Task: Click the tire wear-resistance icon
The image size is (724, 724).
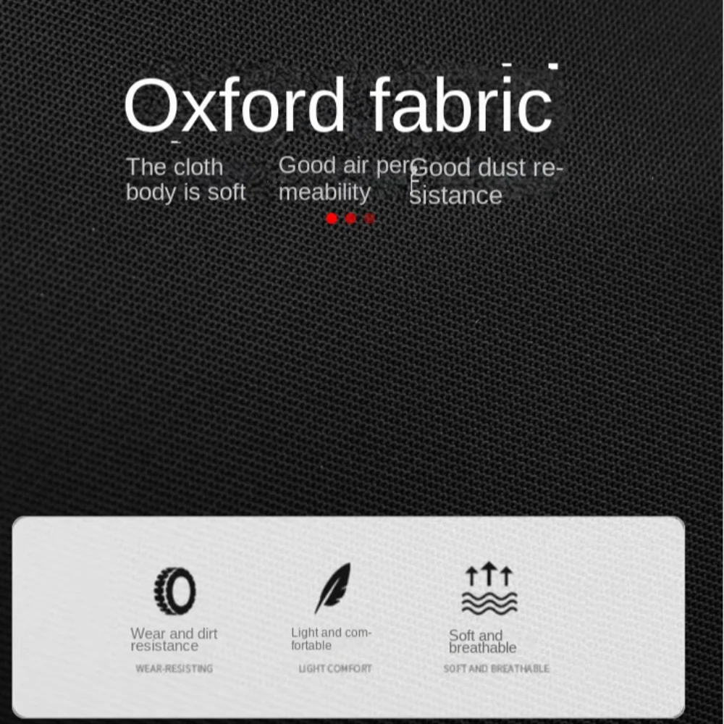Action: pos(174,591)
